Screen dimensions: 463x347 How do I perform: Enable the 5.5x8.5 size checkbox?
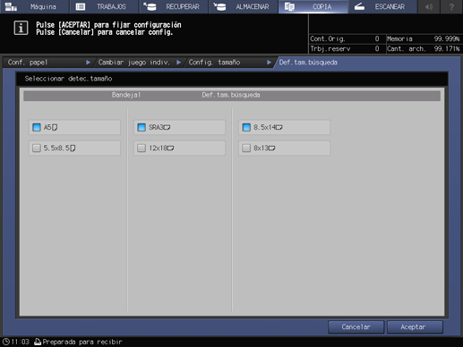pyautogui.click(x=37, y=148)
